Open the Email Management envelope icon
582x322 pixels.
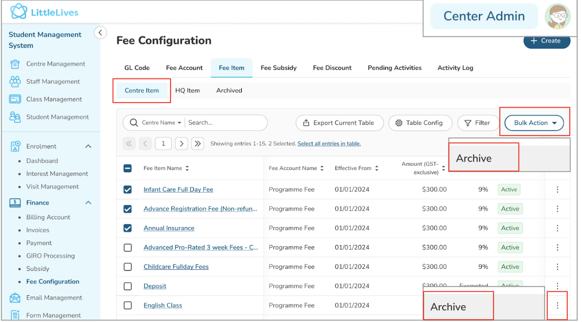15,298
